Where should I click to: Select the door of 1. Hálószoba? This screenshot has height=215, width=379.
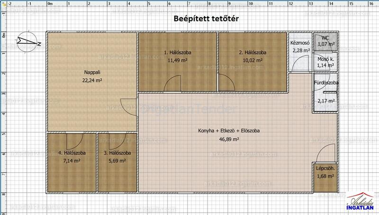[x=171, y=85]
